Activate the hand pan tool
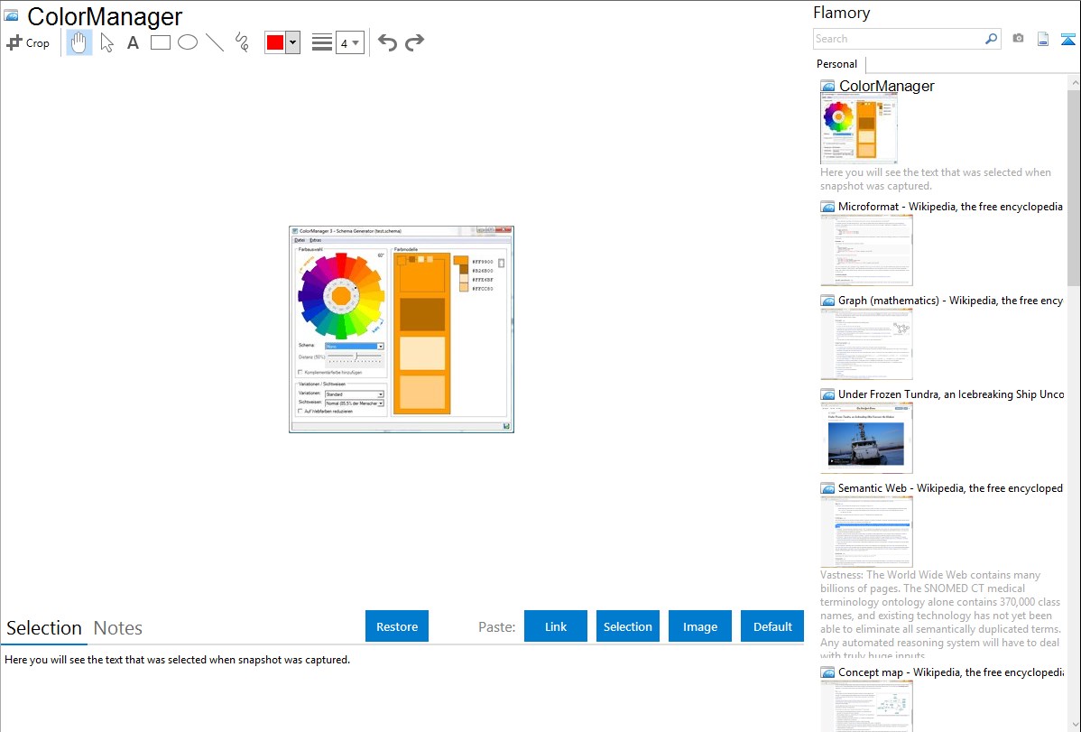 click(79, 42)
